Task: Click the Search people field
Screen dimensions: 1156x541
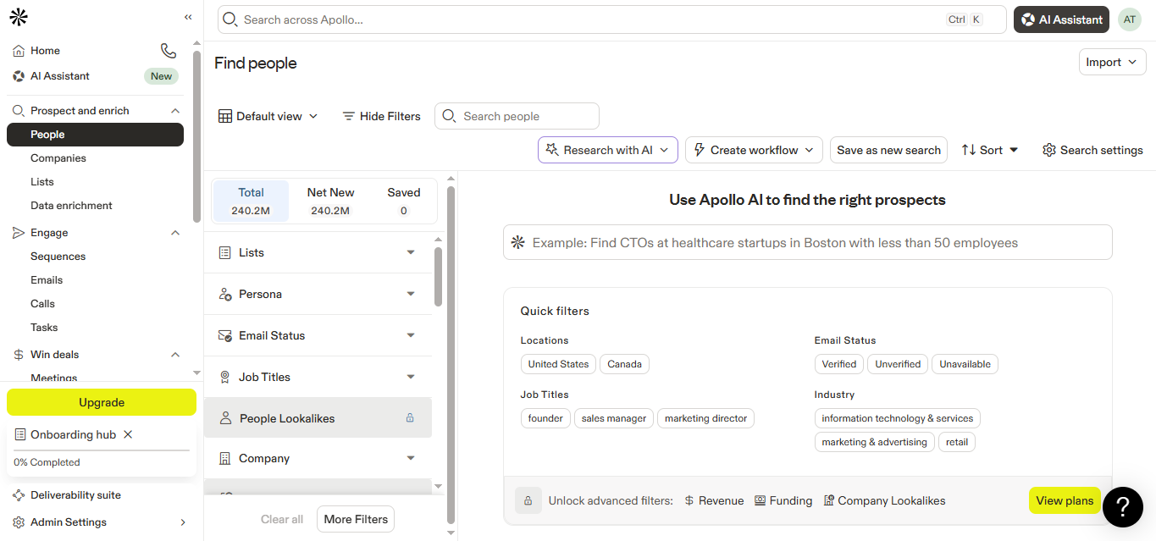Action: pyautogui.click(x=517, y=116)
